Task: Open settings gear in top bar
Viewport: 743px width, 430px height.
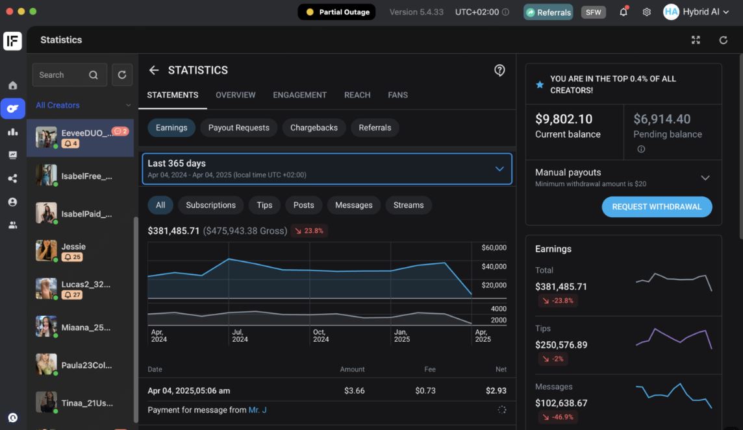Action: pyautogui.click(x=647, y=12)
